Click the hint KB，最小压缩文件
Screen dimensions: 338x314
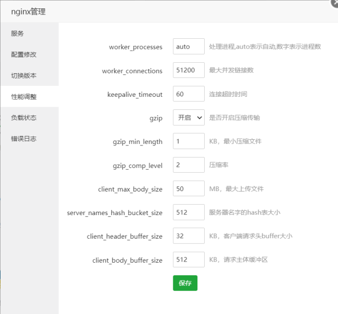coord(235,141)
